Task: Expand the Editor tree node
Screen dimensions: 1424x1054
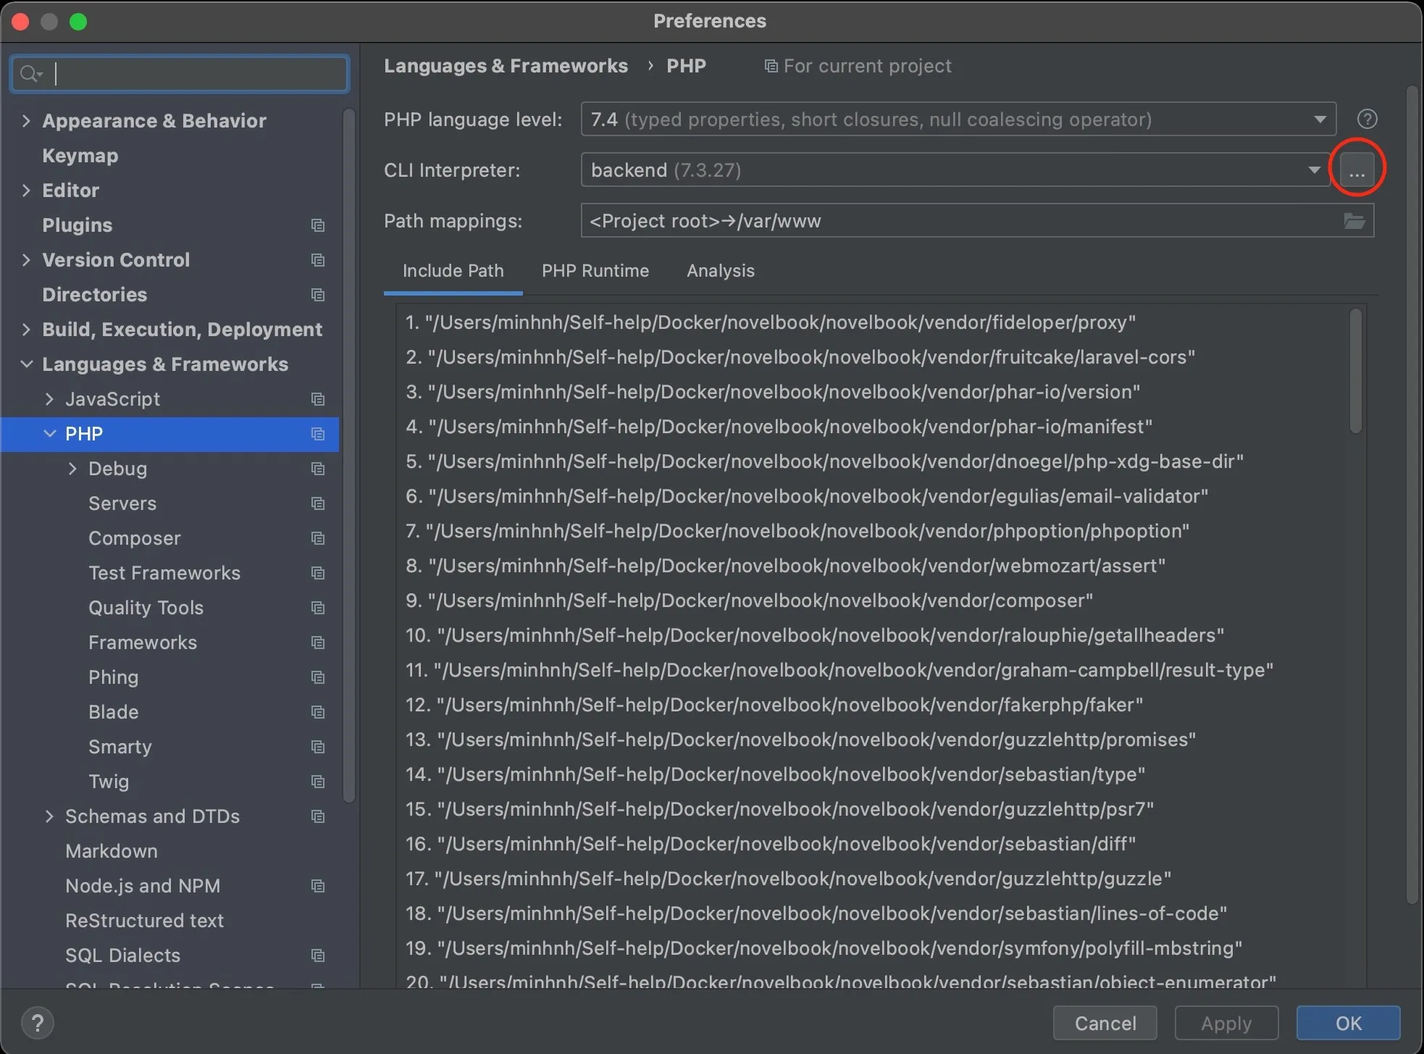Action: click(25, 190)
